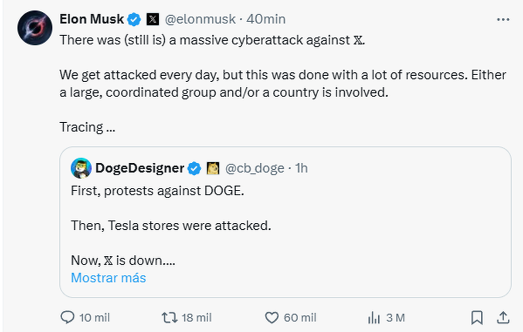
Task: Open the @elonmusk handle link
Action: tap(200, 19)
